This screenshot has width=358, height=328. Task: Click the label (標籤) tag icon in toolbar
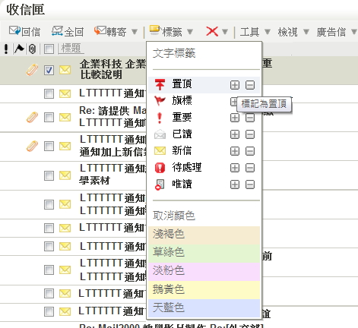point(154,30)
